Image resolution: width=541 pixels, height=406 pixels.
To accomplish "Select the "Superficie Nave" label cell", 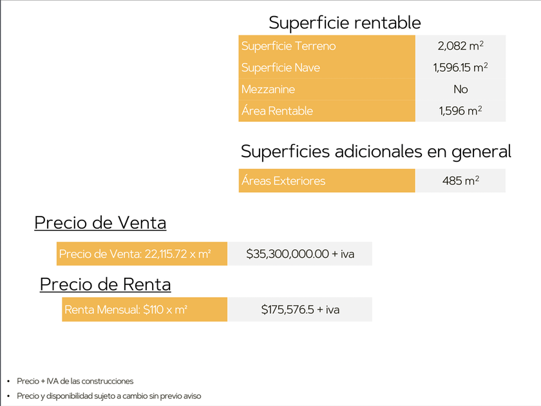I will pyautogui.click(x=327, y=68).
